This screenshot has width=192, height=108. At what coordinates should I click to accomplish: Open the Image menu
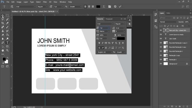tap(19, 2)
